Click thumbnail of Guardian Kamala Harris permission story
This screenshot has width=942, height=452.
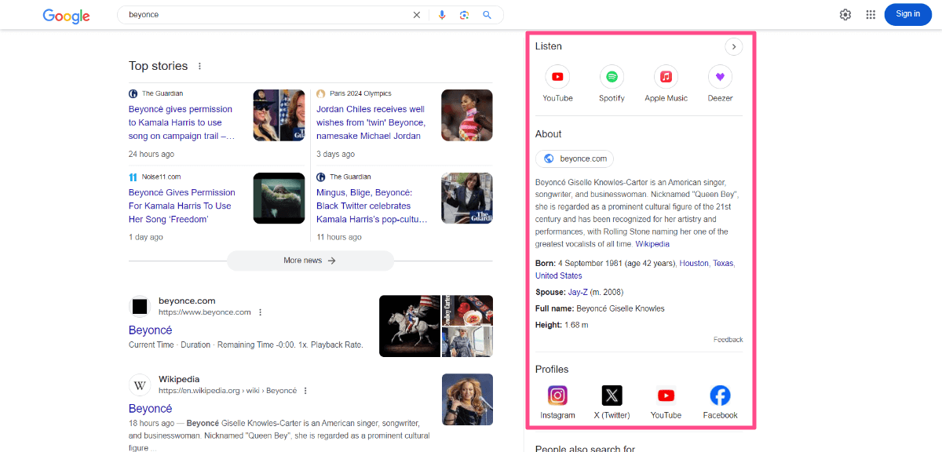click(279, 115)
